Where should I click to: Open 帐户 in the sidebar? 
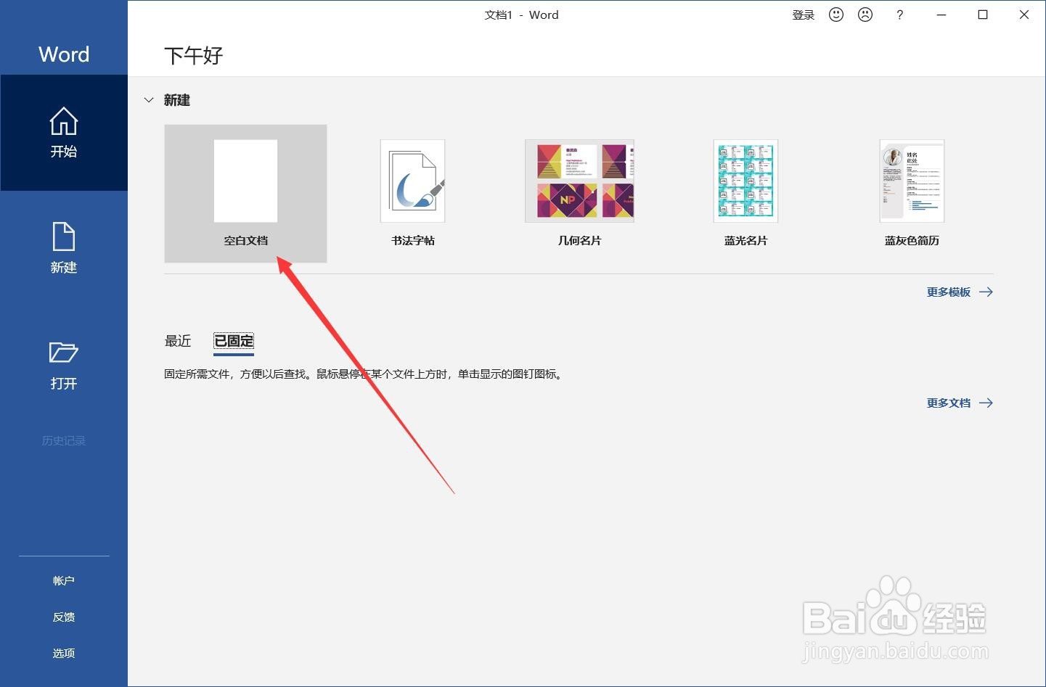(64, 581)
